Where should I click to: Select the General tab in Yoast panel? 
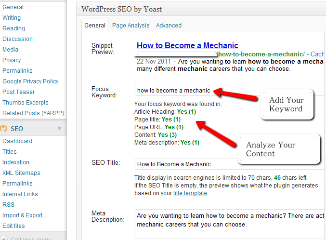(95, 26)
